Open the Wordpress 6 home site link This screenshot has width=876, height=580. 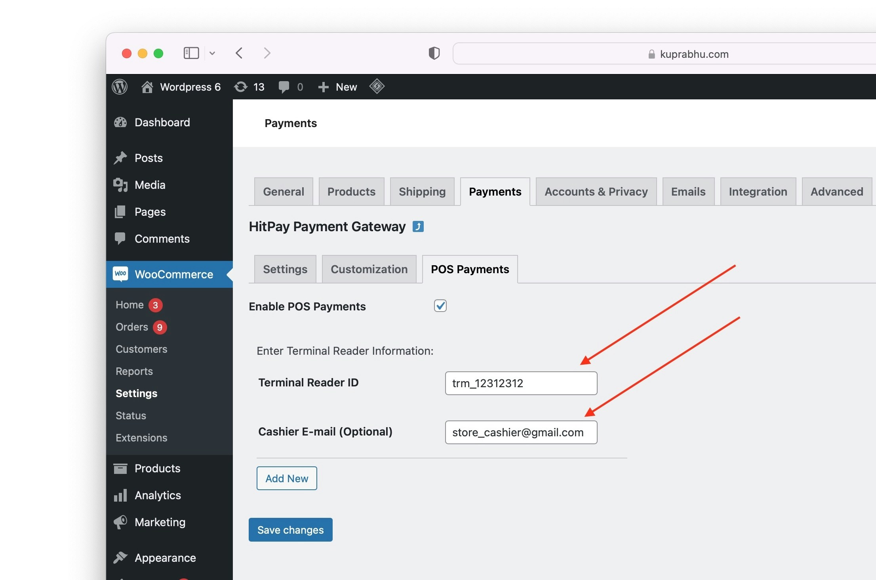[181, 87]
